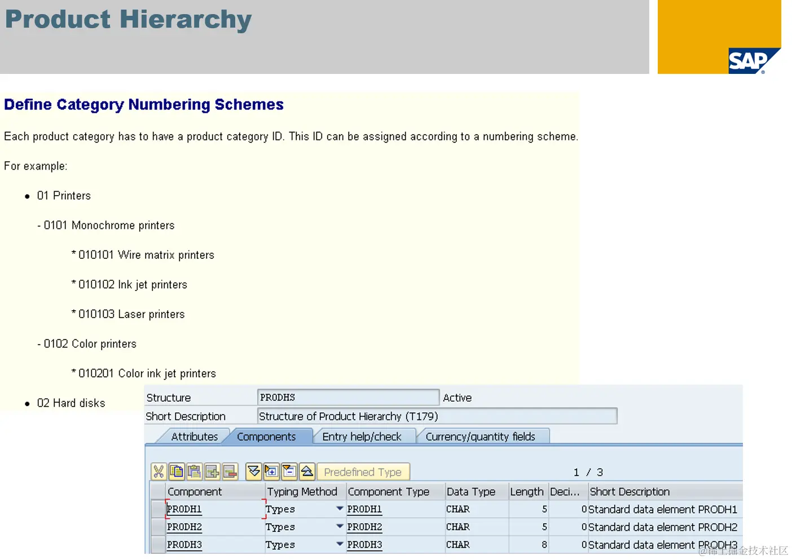Click 'Standard data element PRODH2' description
Image resolution: width=792 pixels, height=560 pixels.
coord(663,527)
